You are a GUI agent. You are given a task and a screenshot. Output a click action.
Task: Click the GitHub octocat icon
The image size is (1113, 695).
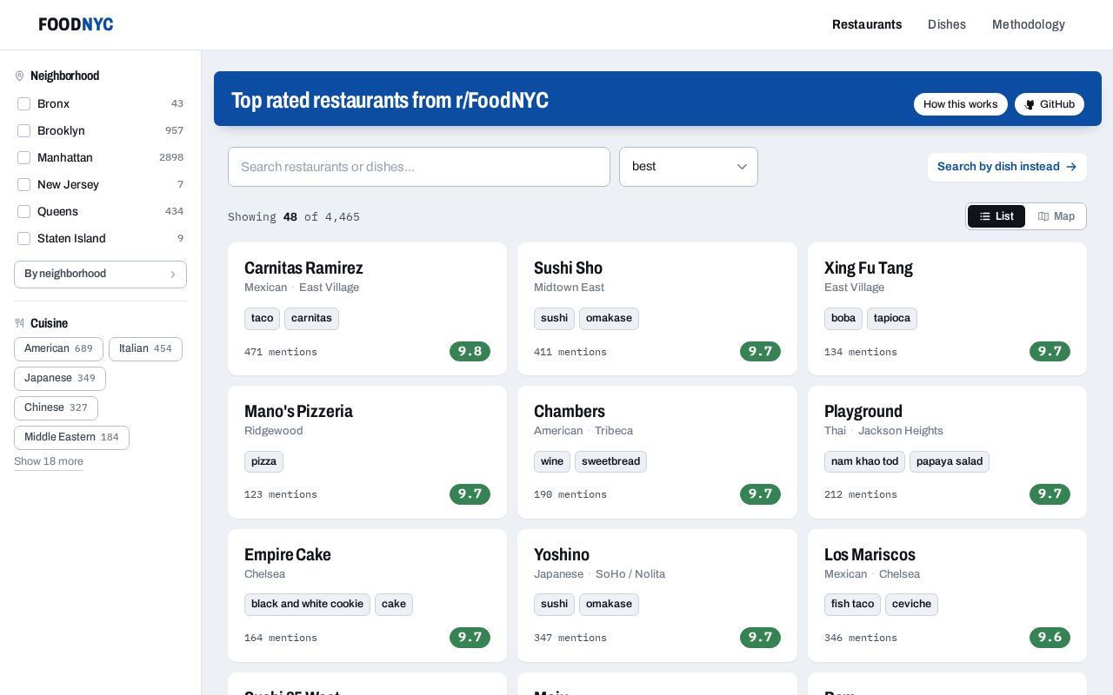click(x=1030, y=104)
